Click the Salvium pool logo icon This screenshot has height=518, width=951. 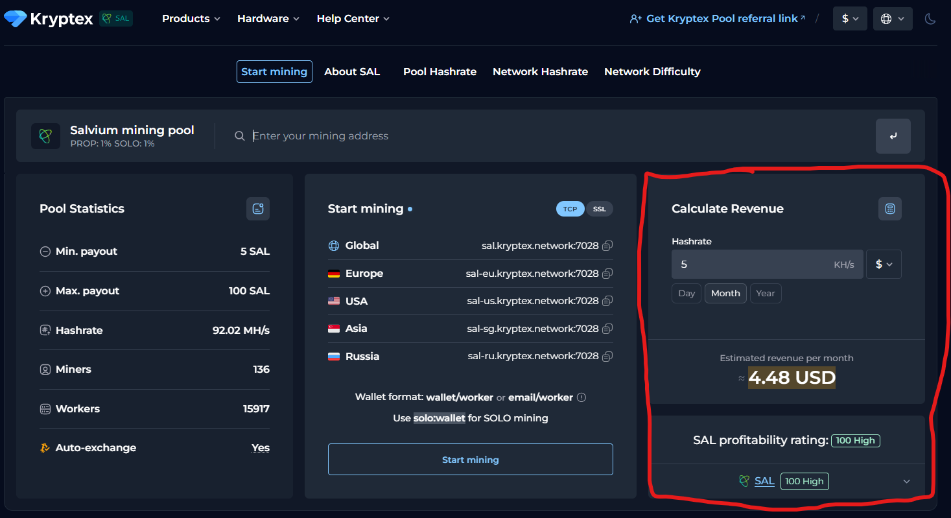point(45,136)
